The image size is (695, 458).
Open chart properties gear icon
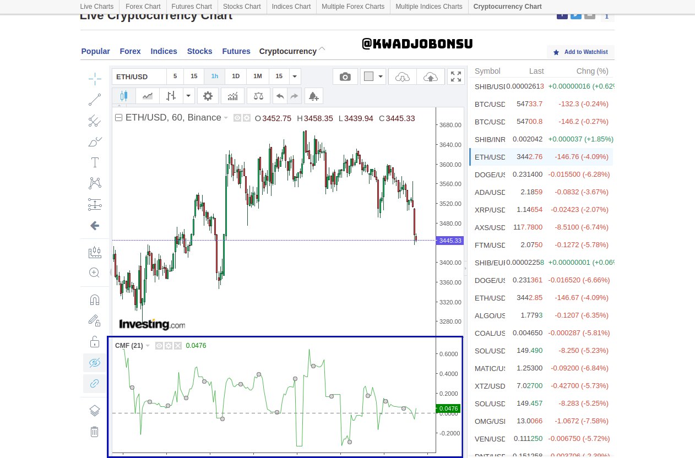pyautogui.click(x=208, y=96)
